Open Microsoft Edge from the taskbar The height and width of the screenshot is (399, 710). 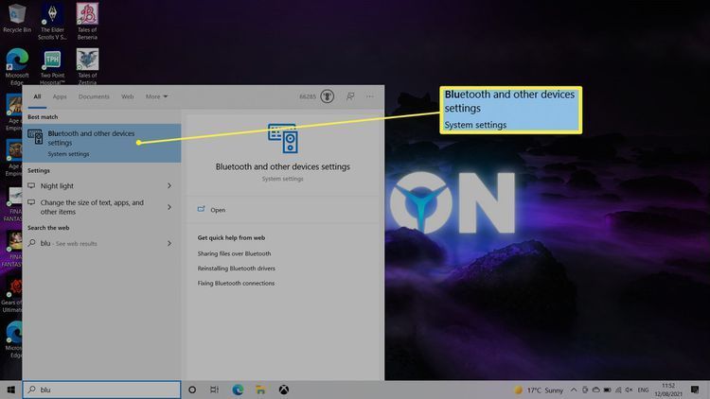[x=238, y=390]
